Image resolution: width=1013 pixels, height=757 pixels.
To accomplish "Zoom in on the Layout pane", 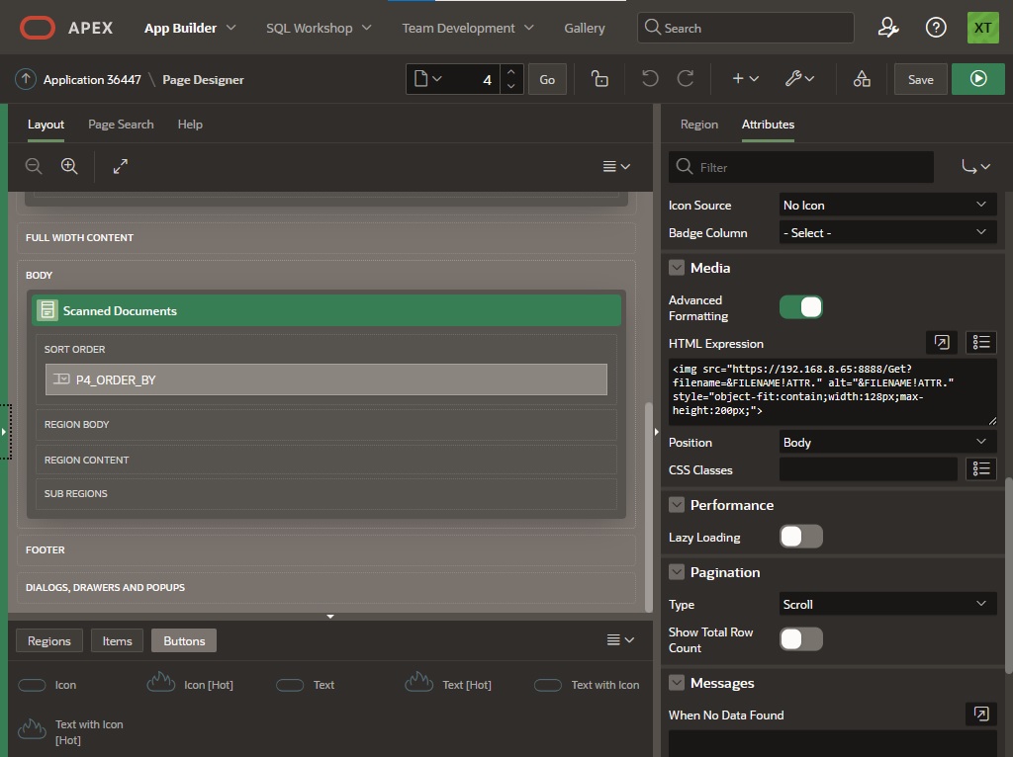I will 69,166.
